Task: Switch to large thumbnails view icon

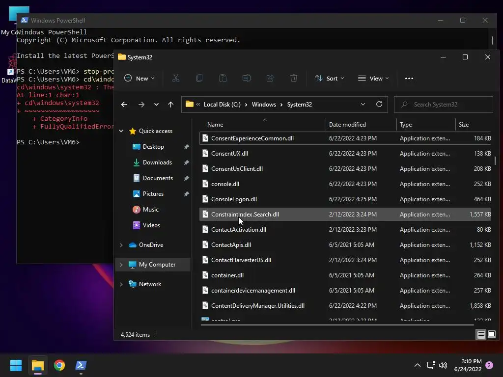Action: pyautogui.click(x=492, y=335)
